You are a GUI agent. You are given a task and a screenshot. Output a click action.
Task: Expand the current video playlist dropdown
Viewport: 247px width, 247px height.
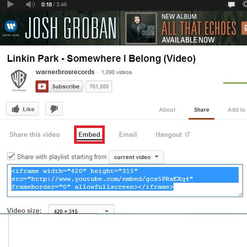tap(136, 157)
